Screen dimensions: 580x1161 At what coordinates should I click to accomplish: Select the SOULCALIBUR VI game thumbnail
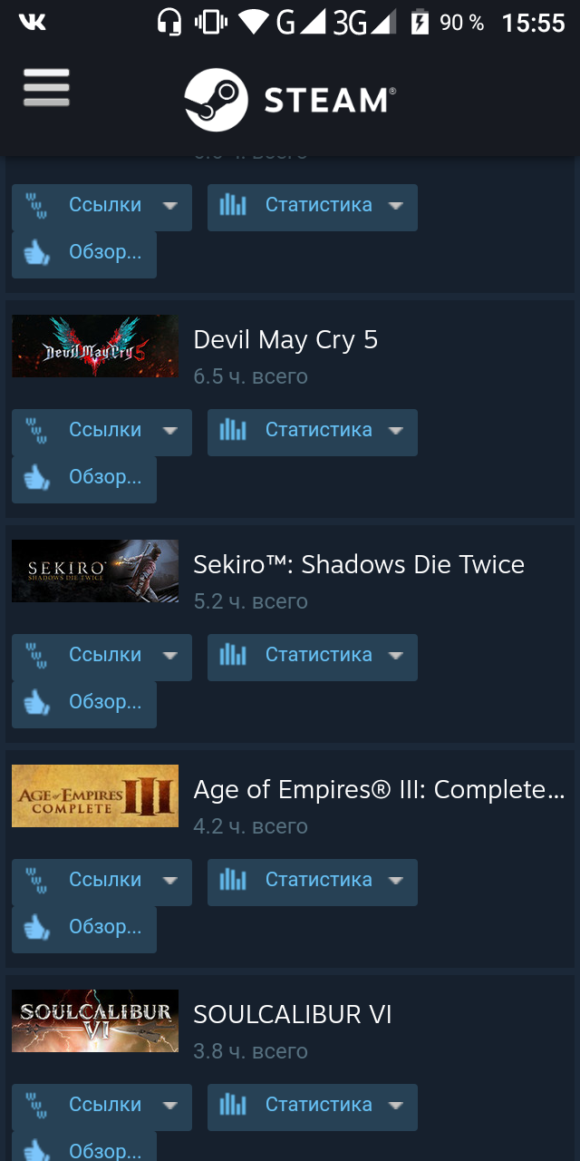(x=95, y=1020)
